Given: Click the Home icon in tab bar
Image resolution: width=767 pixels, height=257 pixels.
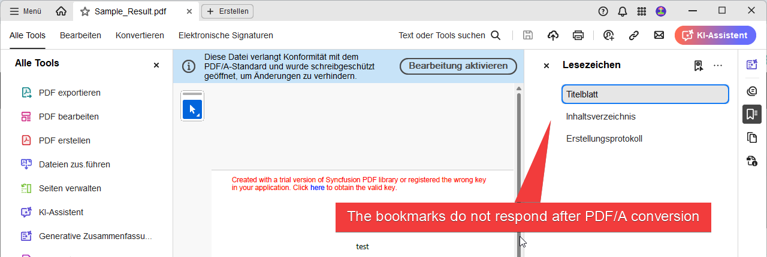Looking at the screenshot, I should click(61, 11).
